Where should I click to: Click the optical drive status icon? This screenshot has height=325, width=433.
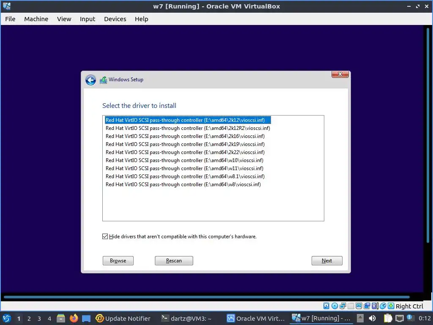tap(334, 306)
